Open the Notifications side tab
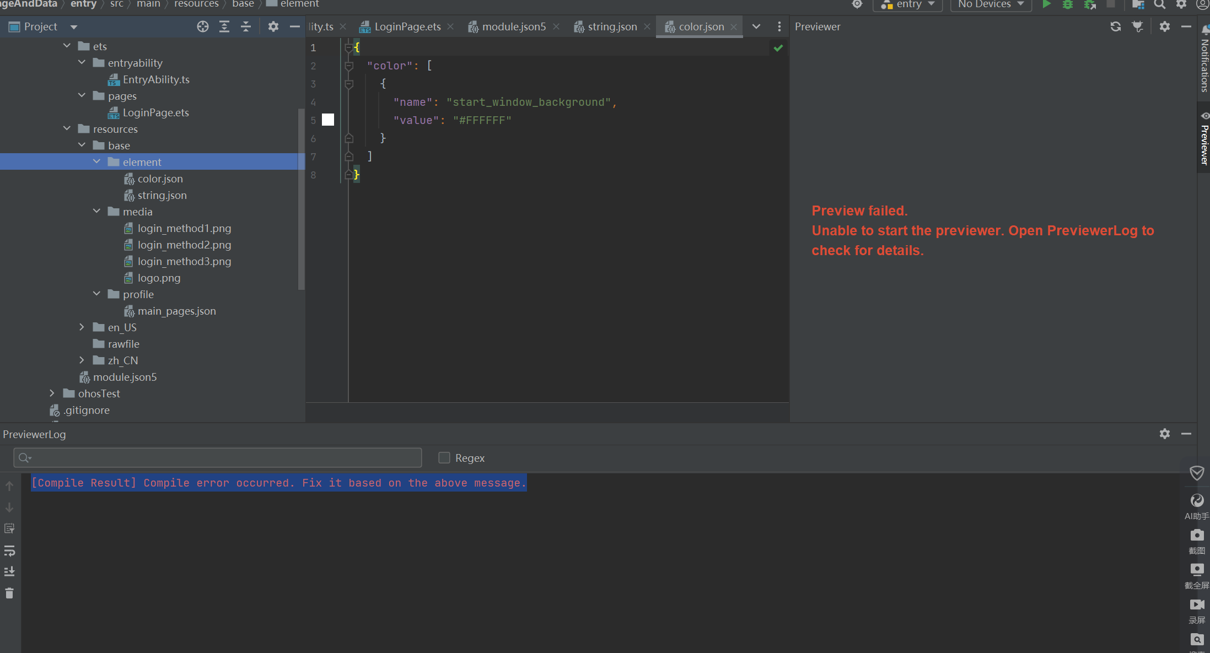 pyautogui.click(x=1204, y=60)
